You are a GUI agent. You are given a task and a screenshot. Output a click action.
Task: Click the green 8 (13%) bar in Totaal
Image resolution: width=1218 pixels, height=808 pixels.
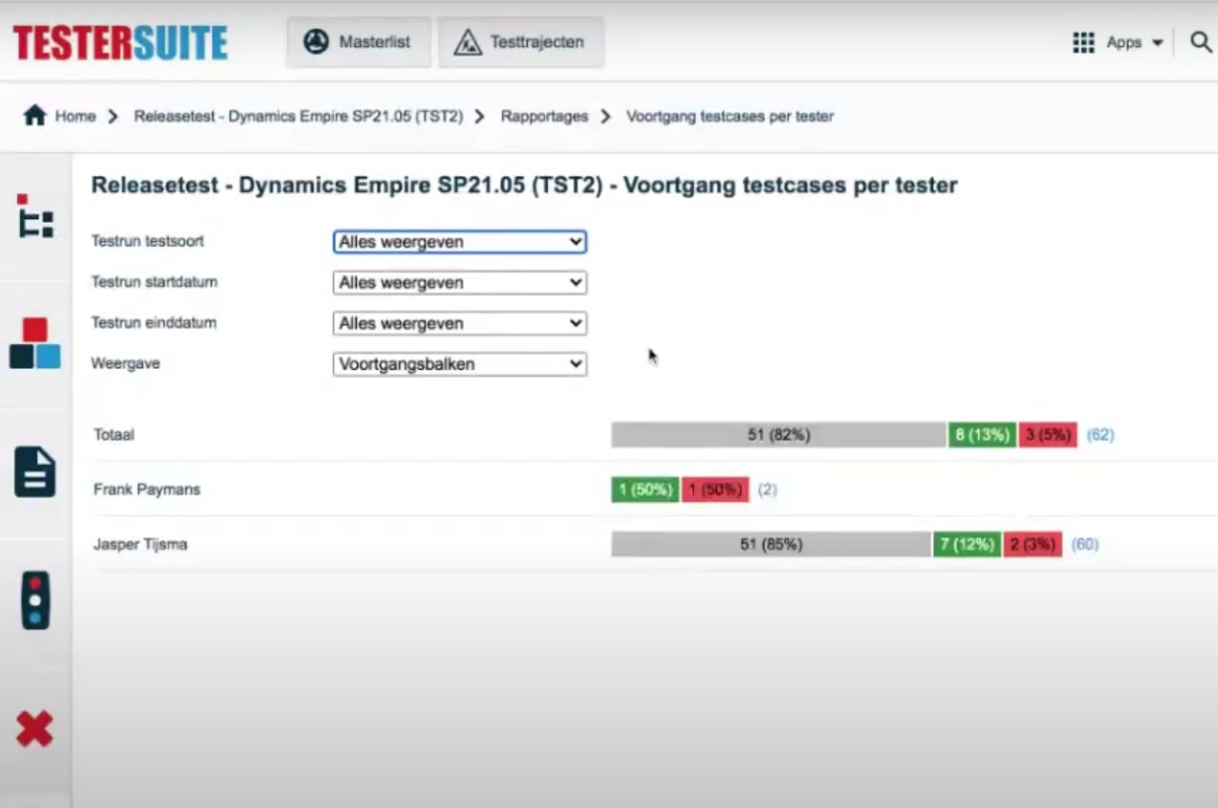(x=982, y=435)
